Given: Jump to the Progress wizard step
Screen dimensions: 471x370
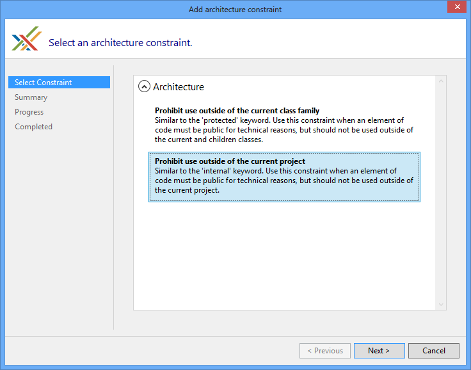Looking at the screenshot, I should pos(29,112).
